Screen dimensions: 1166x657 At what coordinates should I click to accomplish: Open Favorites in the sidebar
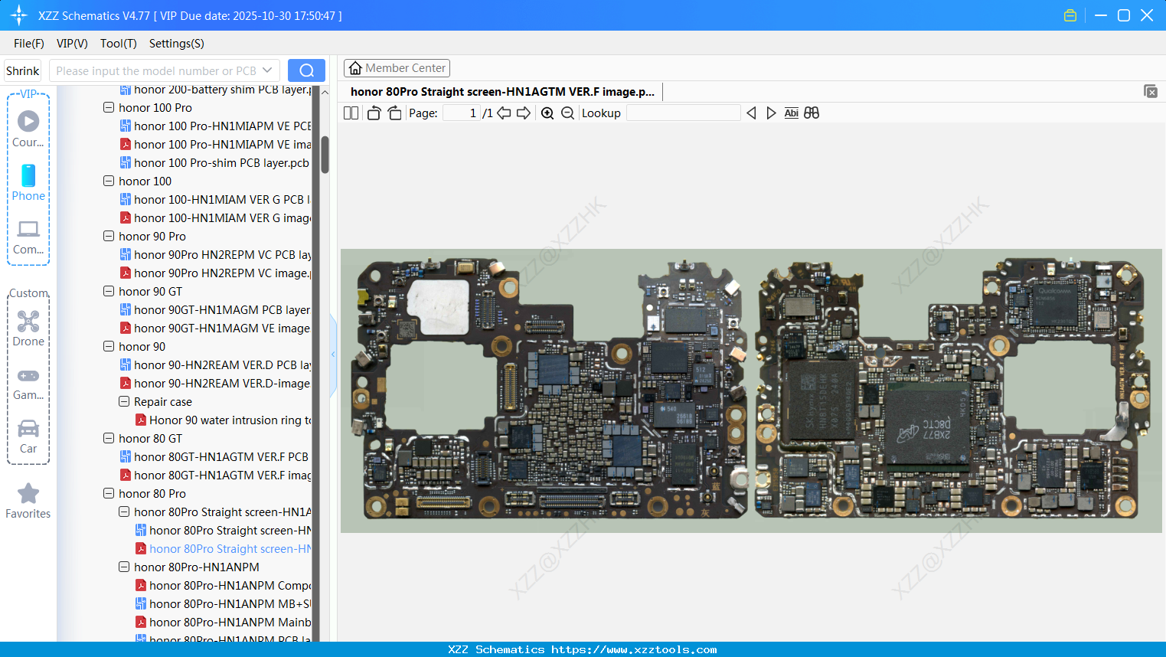(28, 501)
